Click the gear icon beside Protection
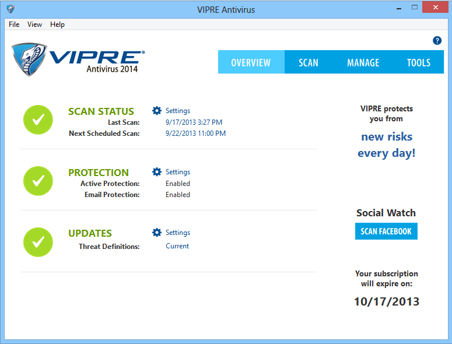 tap(156, 172)
